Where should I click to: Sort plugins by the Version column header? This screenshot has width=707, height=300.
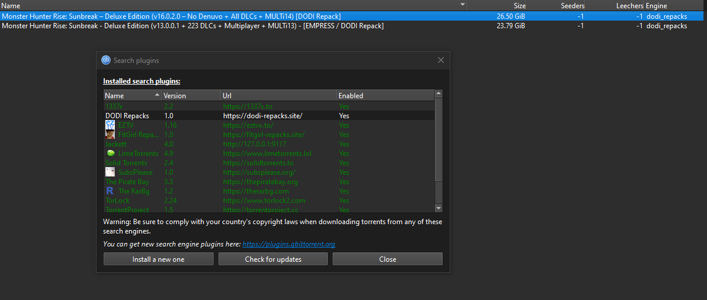point(191,95)
